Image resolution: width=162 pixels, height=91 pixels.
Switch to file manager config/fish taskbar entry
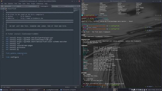pyautogui.click(x=68, y=90)
